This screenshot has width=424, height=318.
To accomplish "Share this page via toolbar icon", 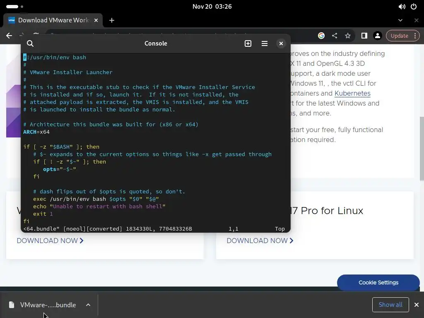I will (335, 36).
